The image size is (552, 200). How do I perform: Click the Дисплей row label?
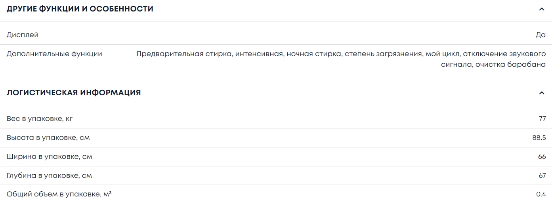click(x=23, y=35)
